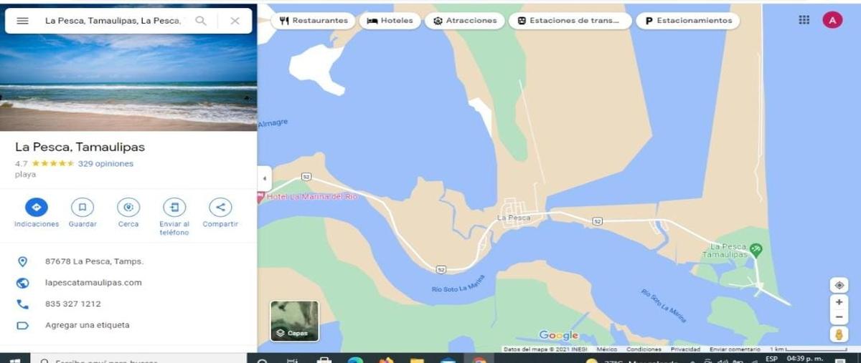Filter map by Restaurantes
861x363 pixels.
click(314, 21)
